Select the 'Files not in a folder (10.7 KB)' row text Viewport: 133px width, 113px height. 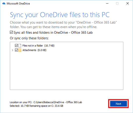coord(38,46)
